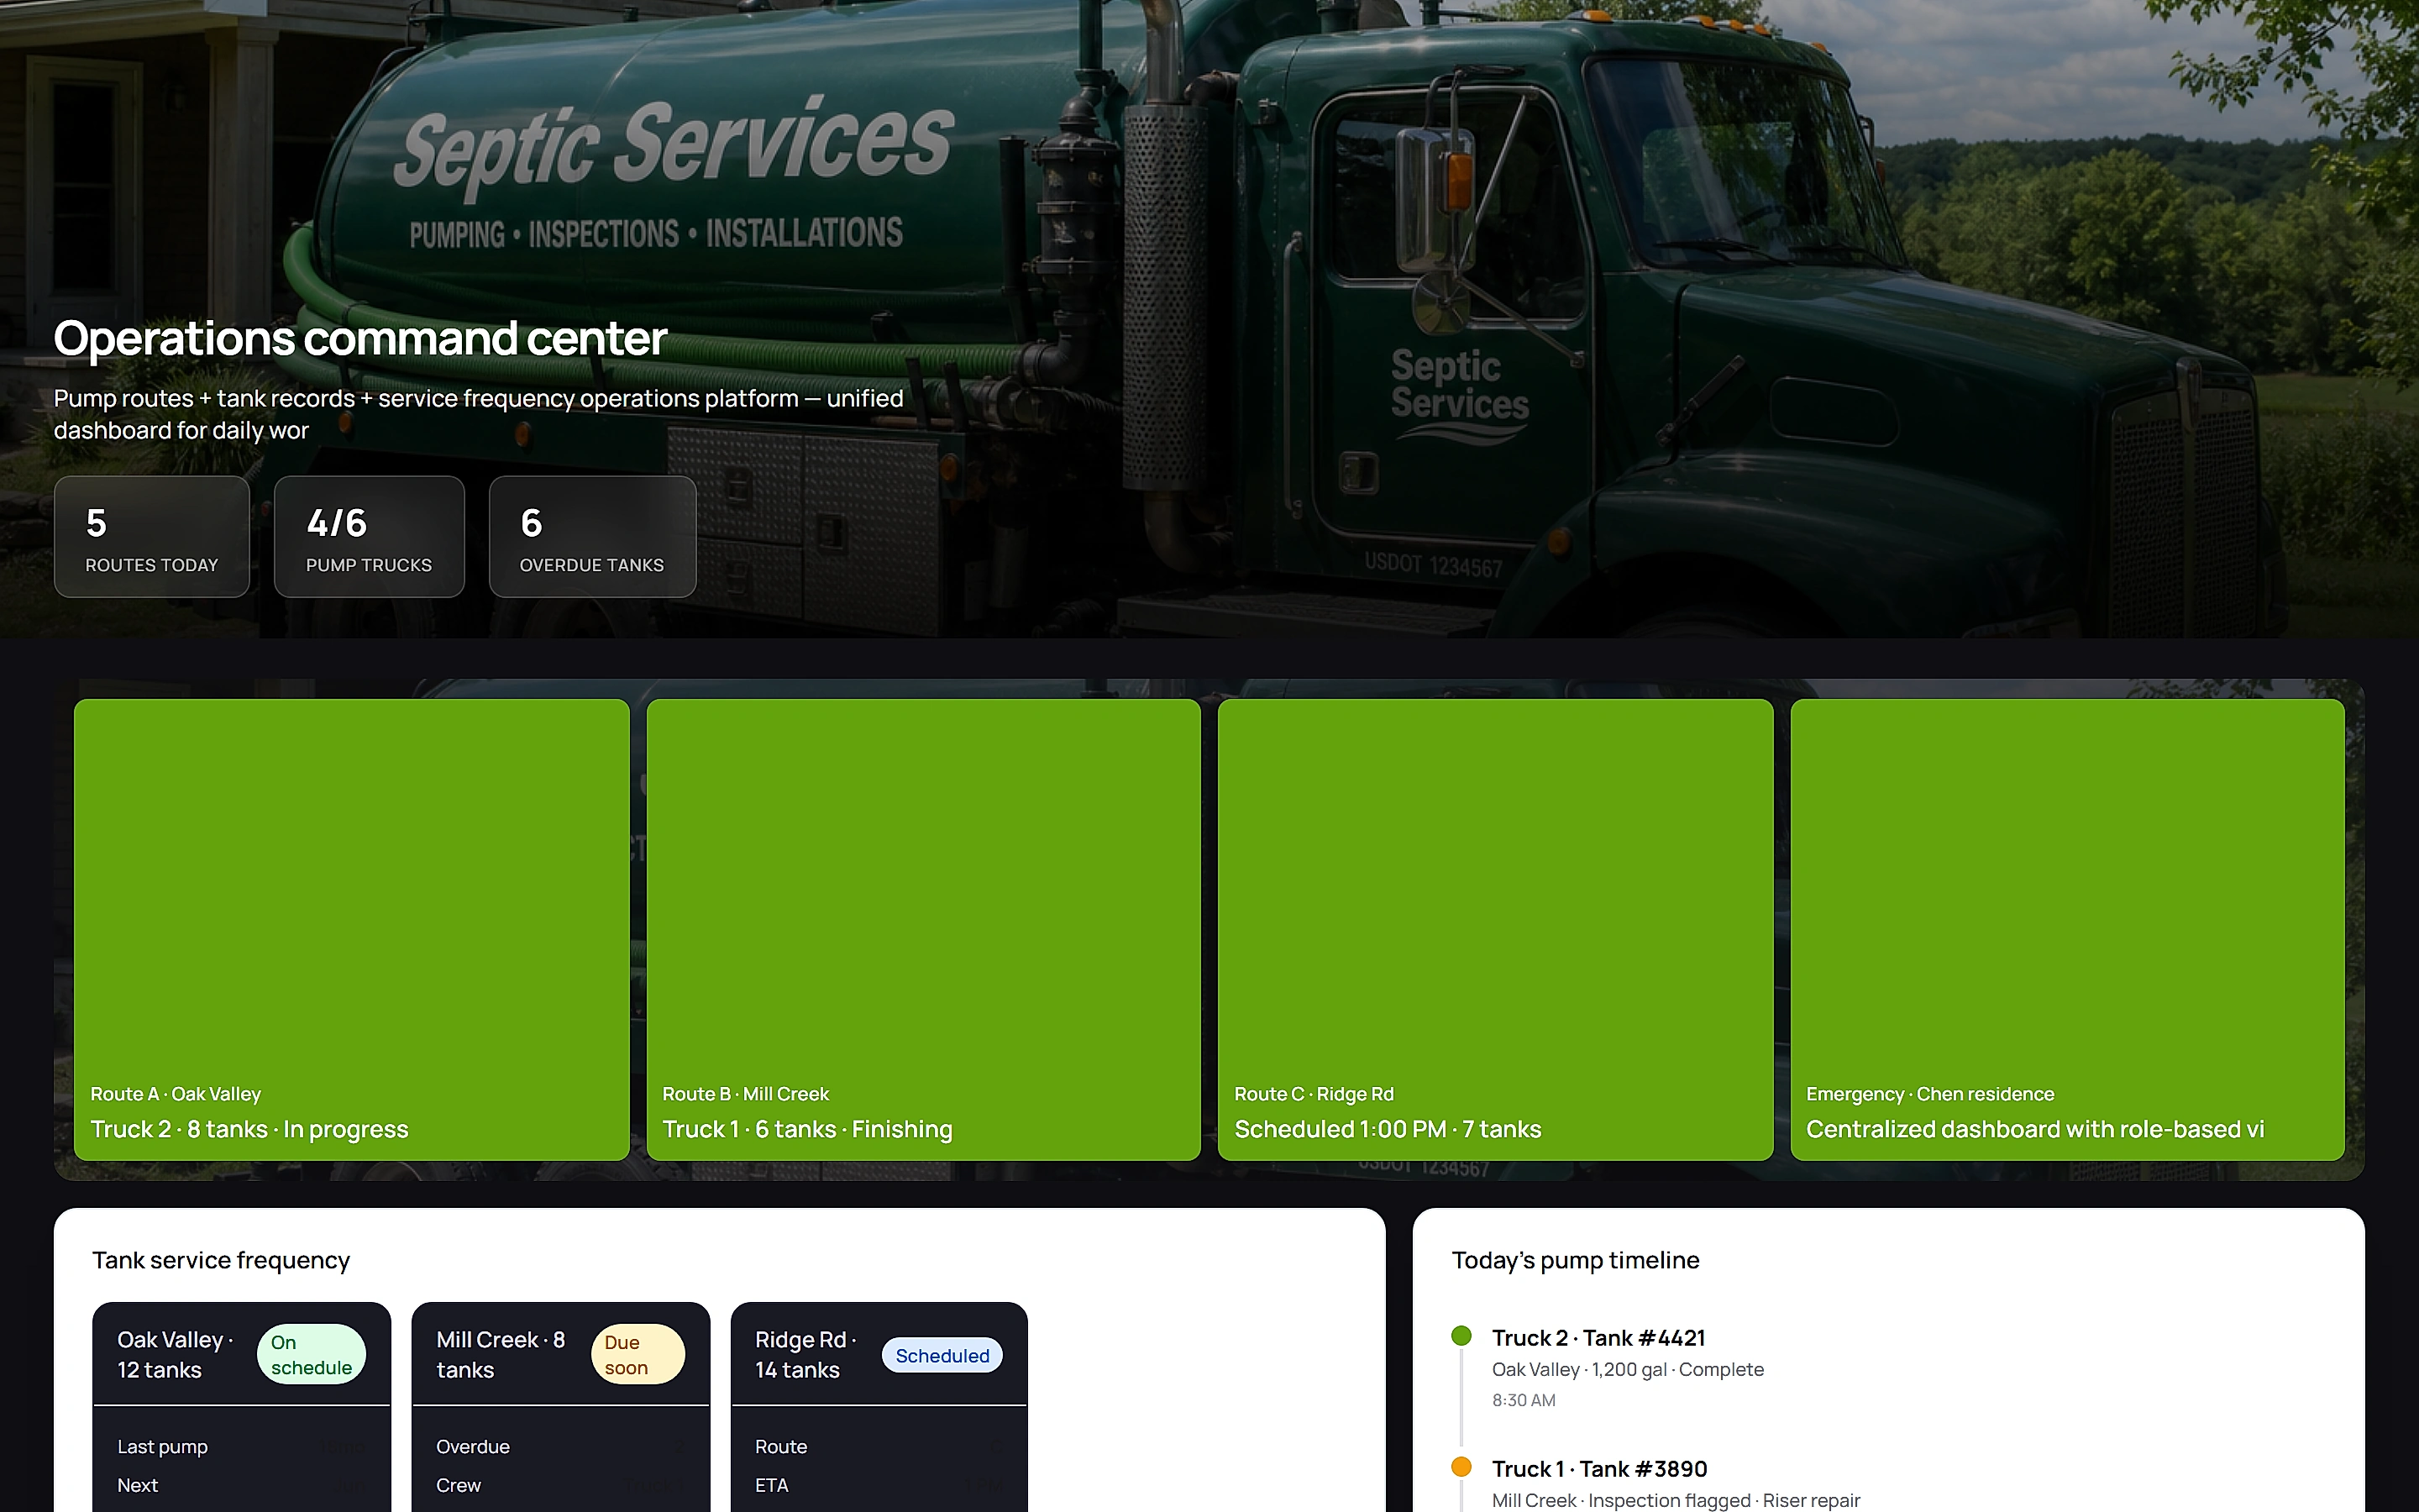Click the Crew row in Mill Creek card
This screenshot has width=2419, height=1512.
pyautogui.click(x=561, y=1485)
